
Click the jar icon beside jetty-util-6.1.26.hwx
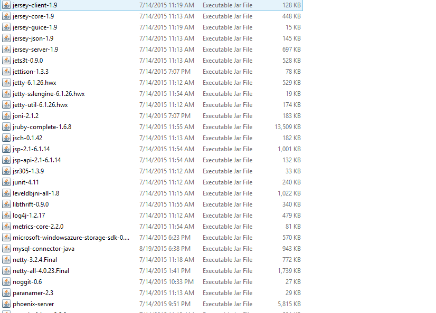click(6, 105)
